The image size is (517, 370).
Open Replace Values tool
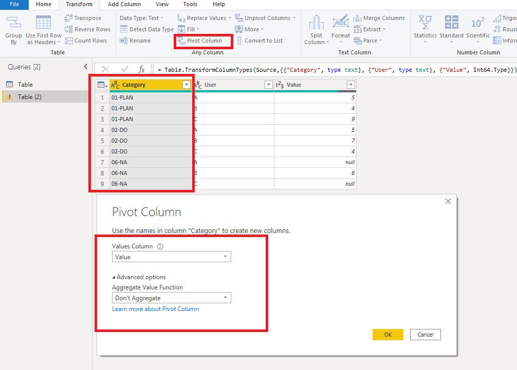click(x=204, y=18)
